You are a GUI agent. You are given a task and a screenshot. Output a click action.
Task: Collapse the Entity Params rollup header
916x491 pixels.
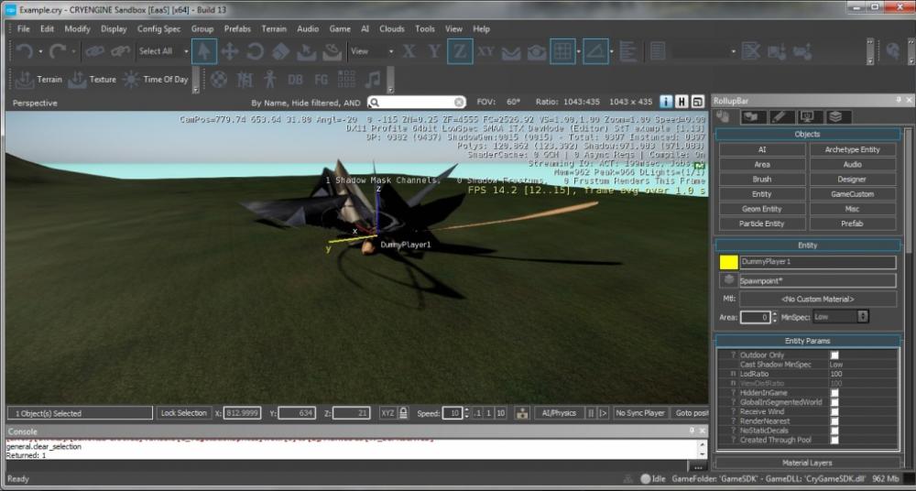click(x=807, y=341)
